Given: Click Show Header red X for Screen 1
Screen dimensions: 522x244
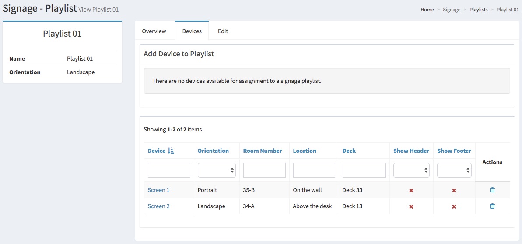Looking at the screenshot, I should pos(411,190).
